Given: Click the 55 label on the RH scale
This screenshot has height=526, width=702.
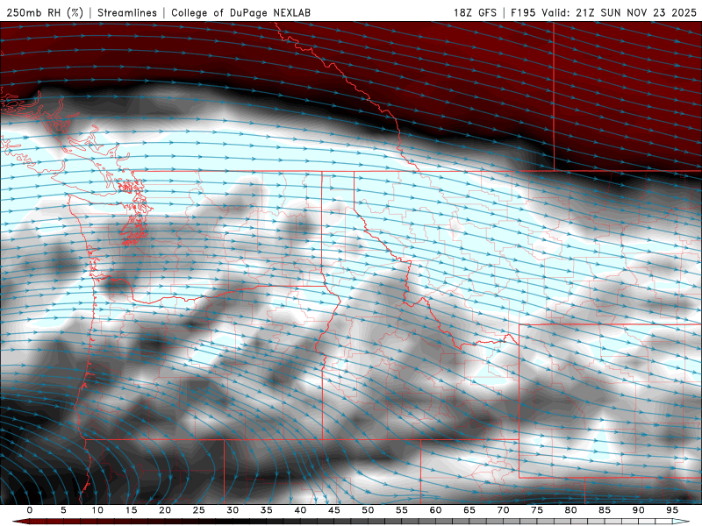Looking at the screenshot, I should [x=402, y=510].
